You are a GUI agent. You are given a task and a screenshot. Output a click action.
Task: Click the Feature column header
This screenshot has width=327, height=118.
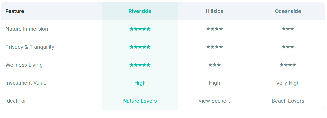15,11
